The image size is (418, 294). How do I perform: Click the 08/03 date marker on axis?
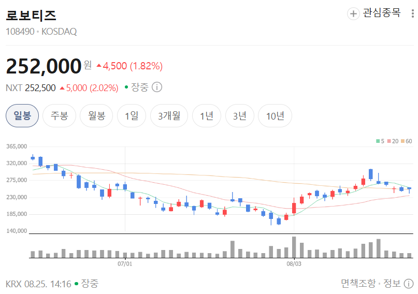click(294, 264)
